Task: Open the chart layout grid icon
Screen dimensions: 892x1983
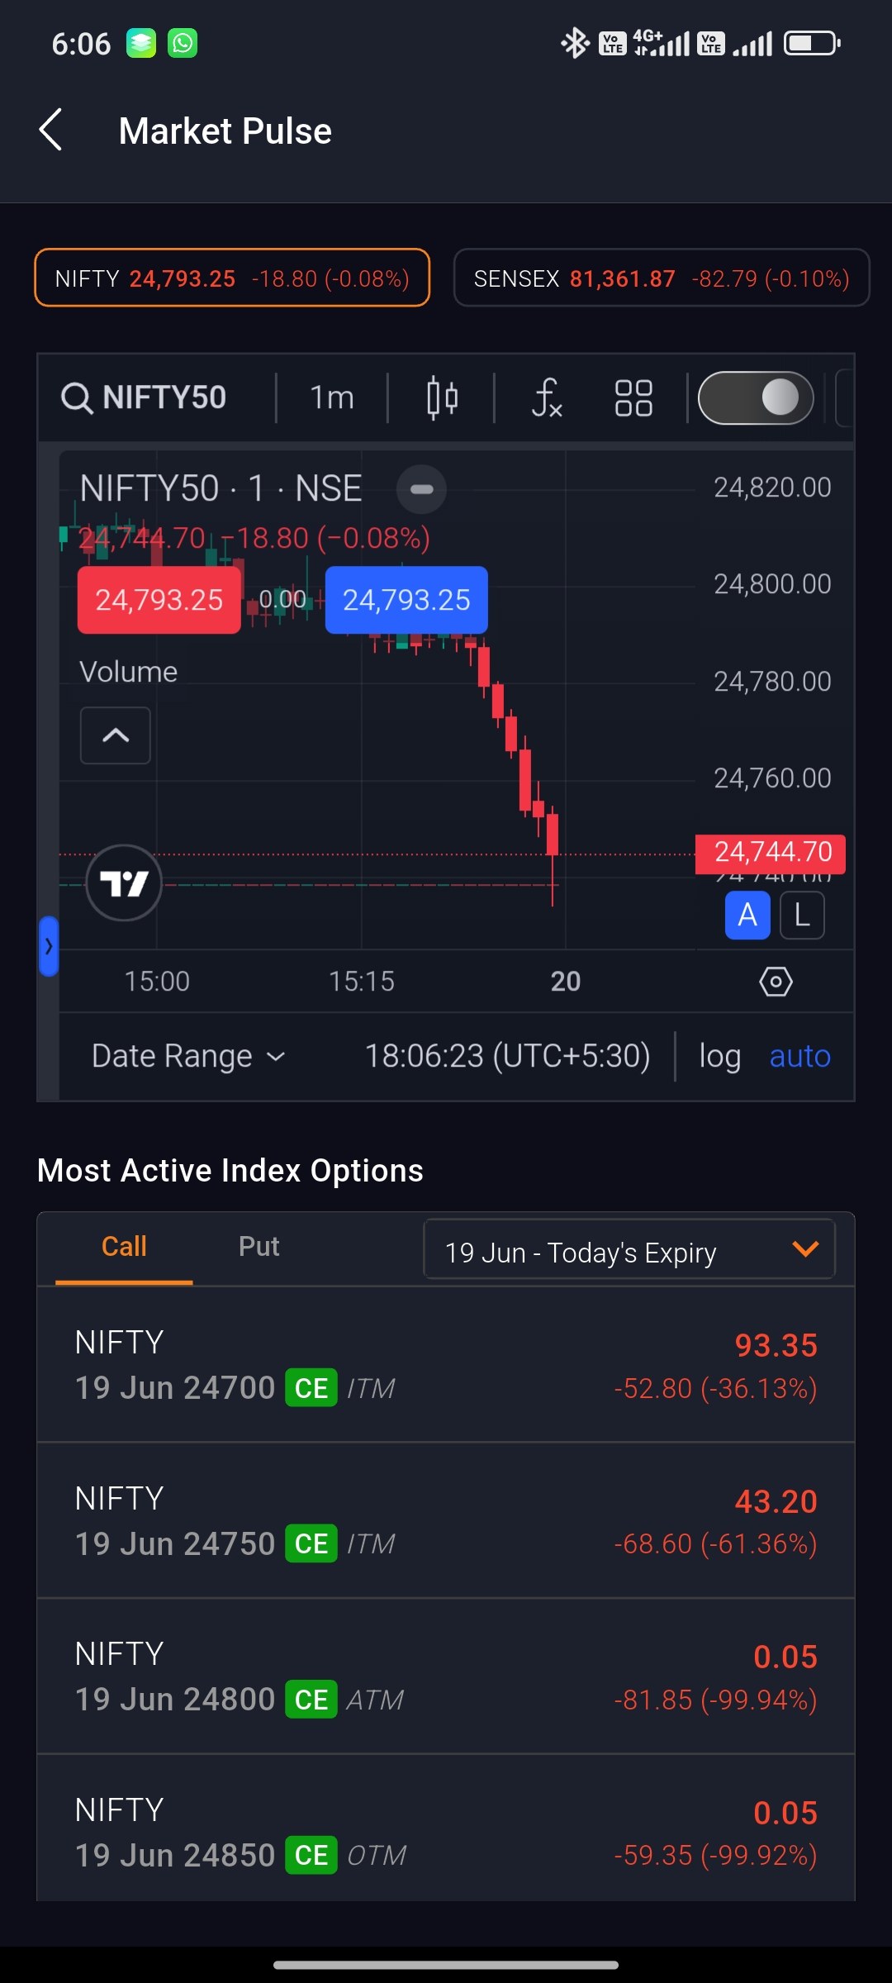Action: pyautogui.click(x=633, y=397)
